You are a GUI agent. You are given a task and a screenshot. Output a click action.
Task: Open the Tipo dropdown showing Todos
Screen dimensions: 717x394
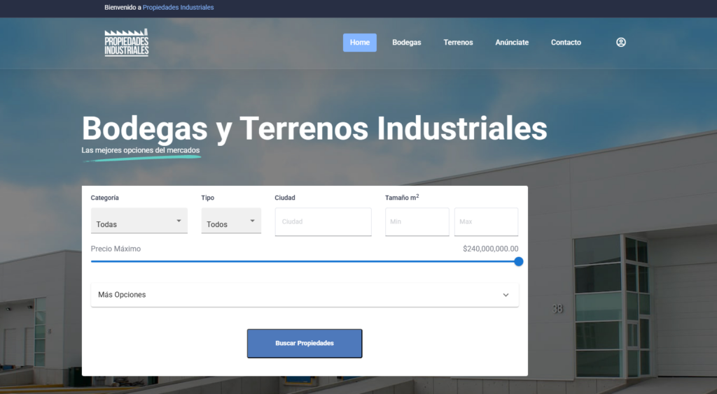[x=231, y=221]
